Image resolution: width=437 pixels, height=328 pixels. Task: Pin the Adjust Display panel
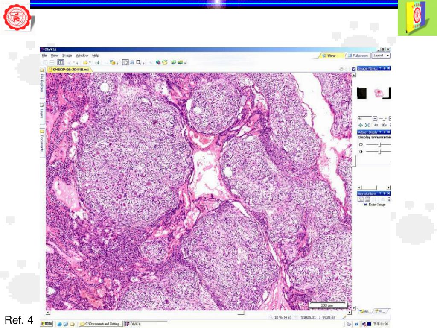pos(385,132)
